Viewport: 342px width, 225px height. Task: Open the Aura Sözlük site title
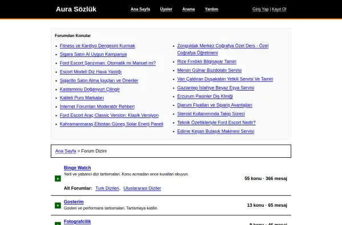coord(76,9)
